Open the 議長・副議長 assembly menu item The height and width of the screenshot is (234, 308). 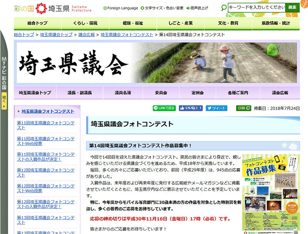tap(80, 93)
